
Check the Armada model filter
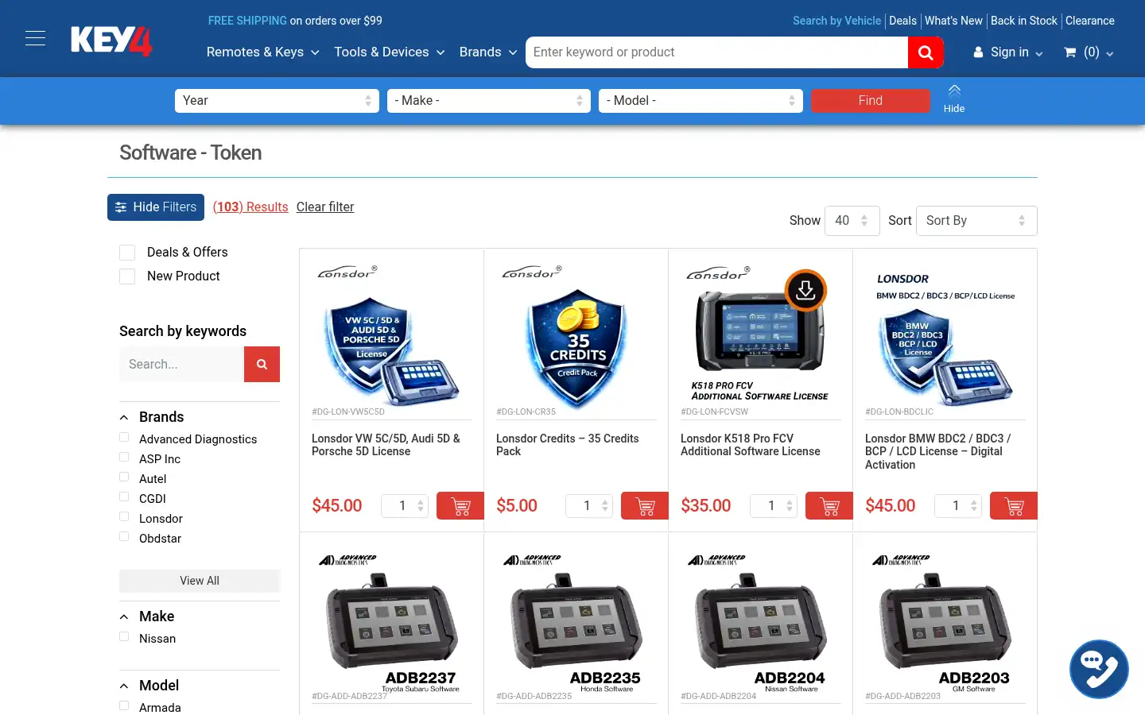[124, 705]
